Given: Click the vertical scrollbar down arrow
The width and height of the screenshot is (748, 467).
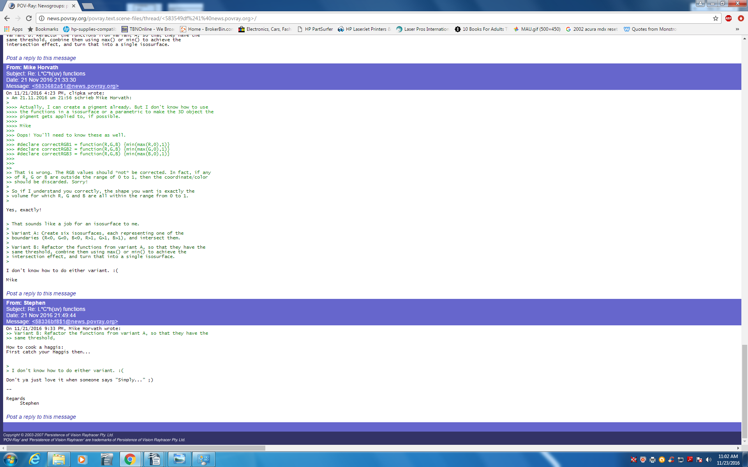Looking at the screenshot, I should point(744,441).
